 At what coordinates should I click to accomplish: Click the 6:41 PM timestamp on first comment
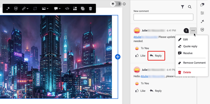(171, 30)
